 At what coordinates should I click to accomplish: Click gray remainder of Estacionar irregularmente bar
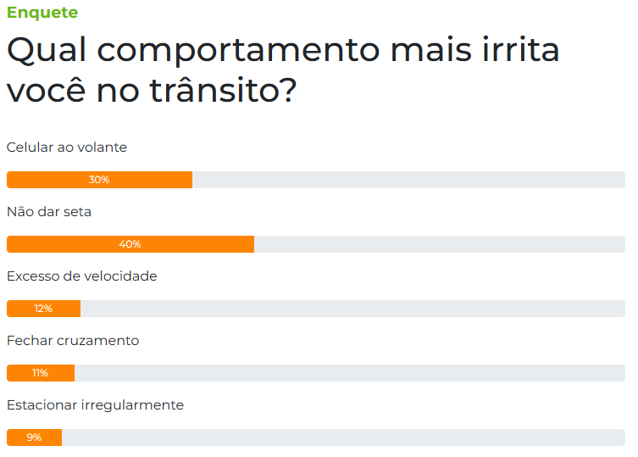(343, 437)
